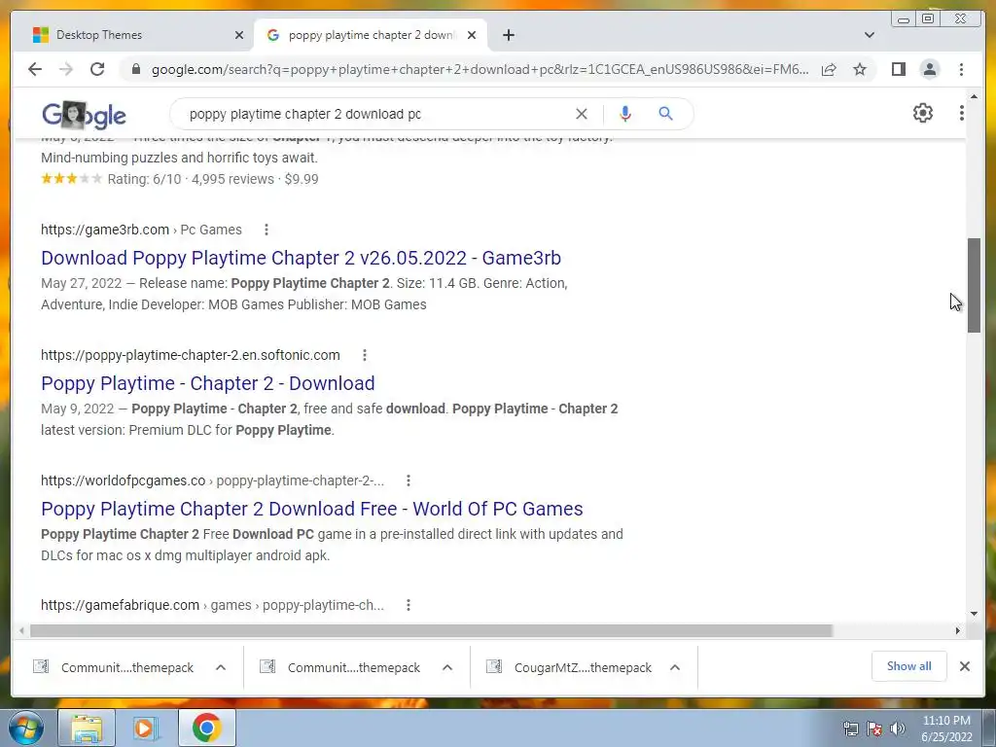Open the taskbar clock showing 11:10 PM
The height and width of the screenshot is (747, 996).
coord(946,729)
